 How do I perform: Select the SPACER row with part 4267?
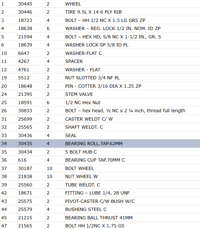(x=100, y=61)
